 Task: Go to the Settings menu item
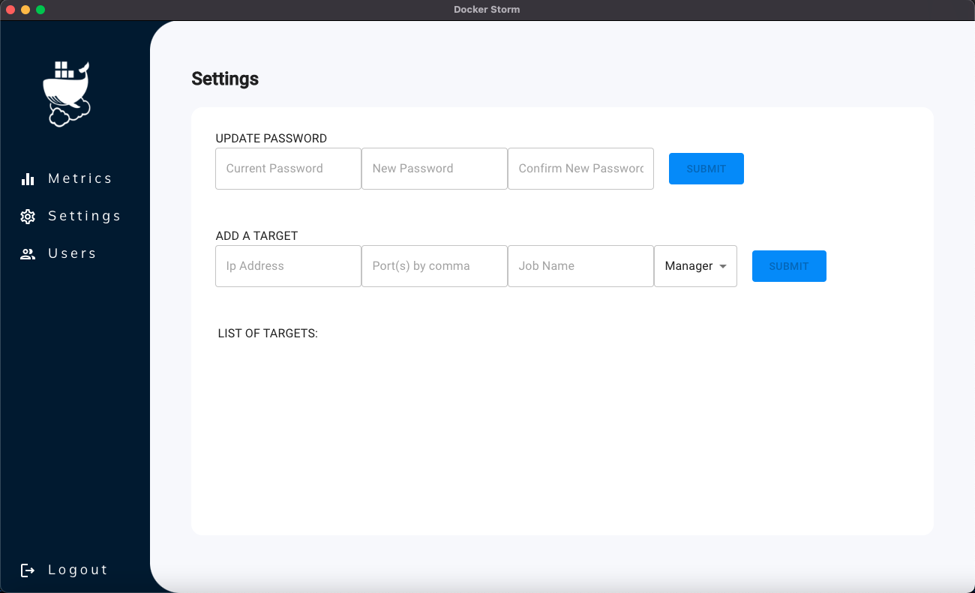click(x=85, y=216)
